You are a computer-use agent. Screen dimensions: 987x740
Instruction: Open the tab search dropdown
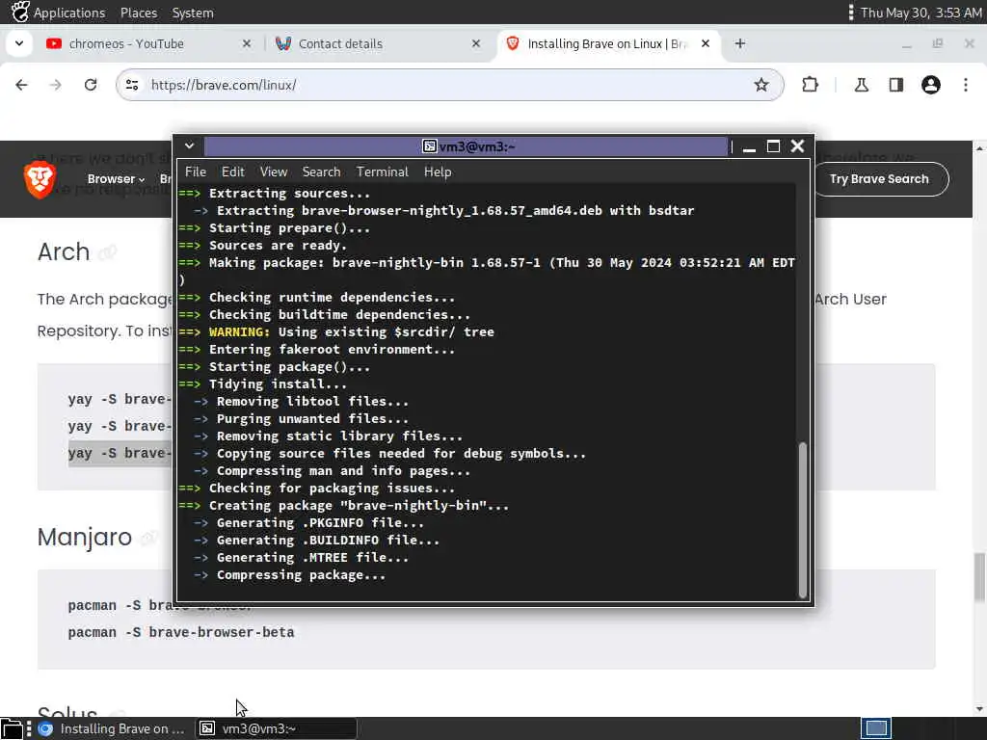[x=19, y=43]
